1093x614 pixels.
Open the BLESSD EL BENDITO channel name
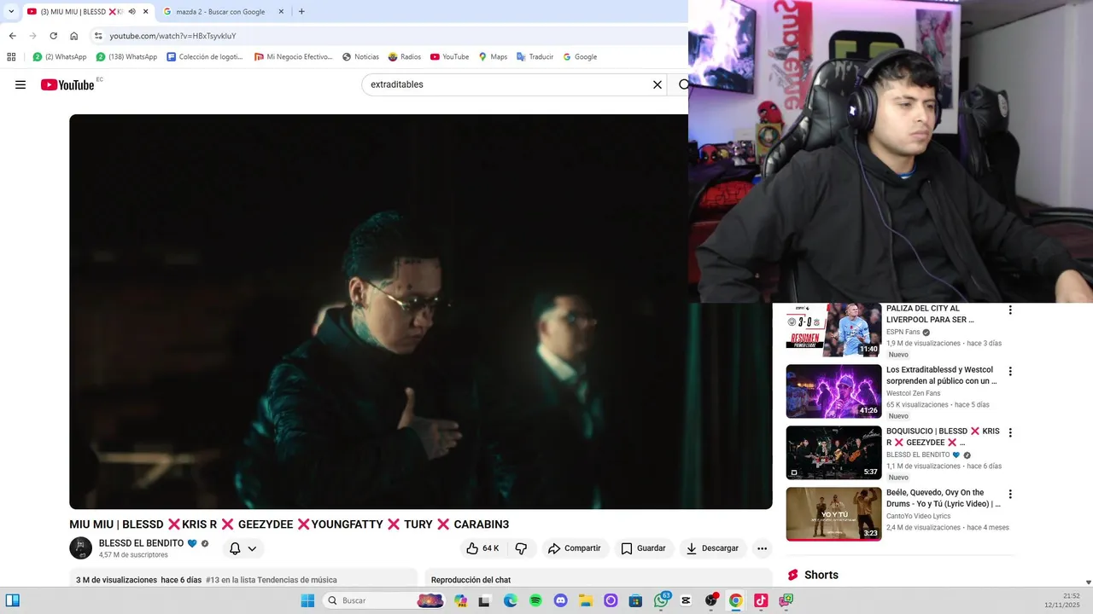click(141, 543)
